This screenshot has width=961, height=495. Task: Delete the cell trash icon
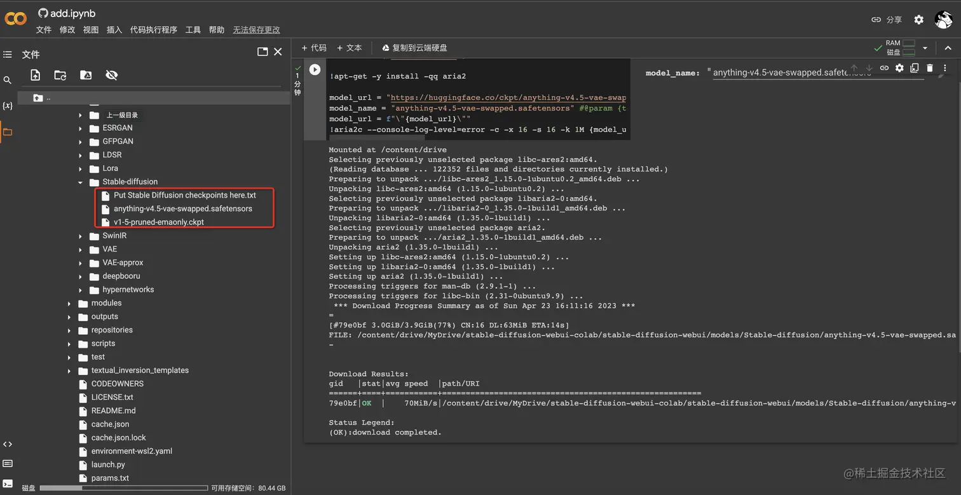pos(930,68)
